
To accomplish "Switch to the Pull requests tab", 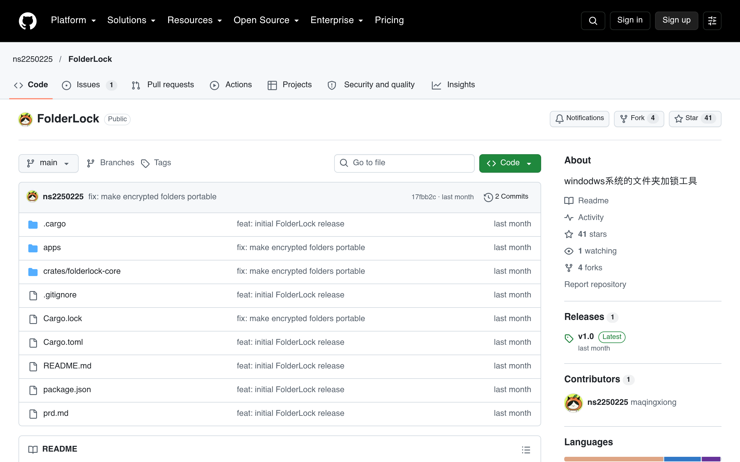I will click(x=163, y=85).
